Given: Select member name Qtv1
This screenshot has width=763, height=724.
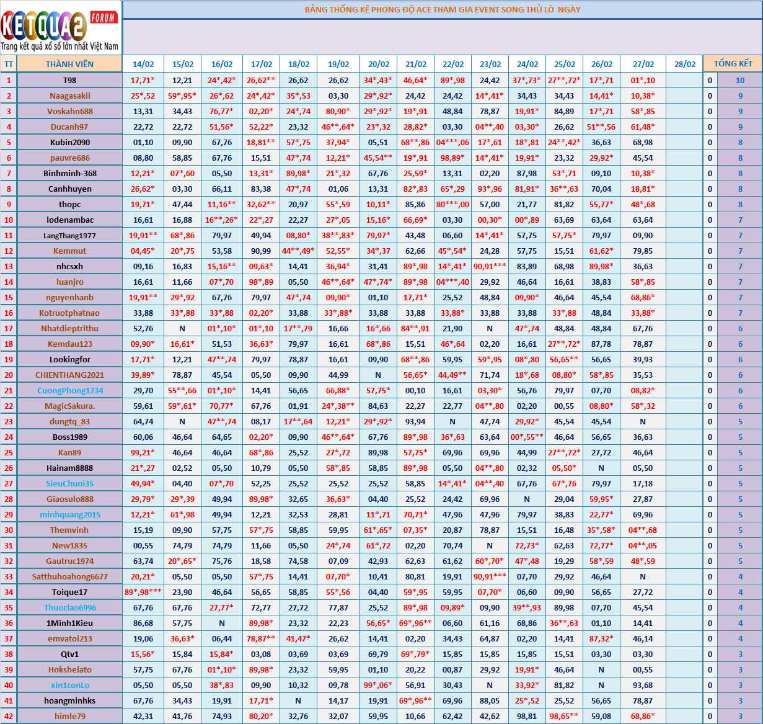Looking at the screenshot, I should pos(69,654).
